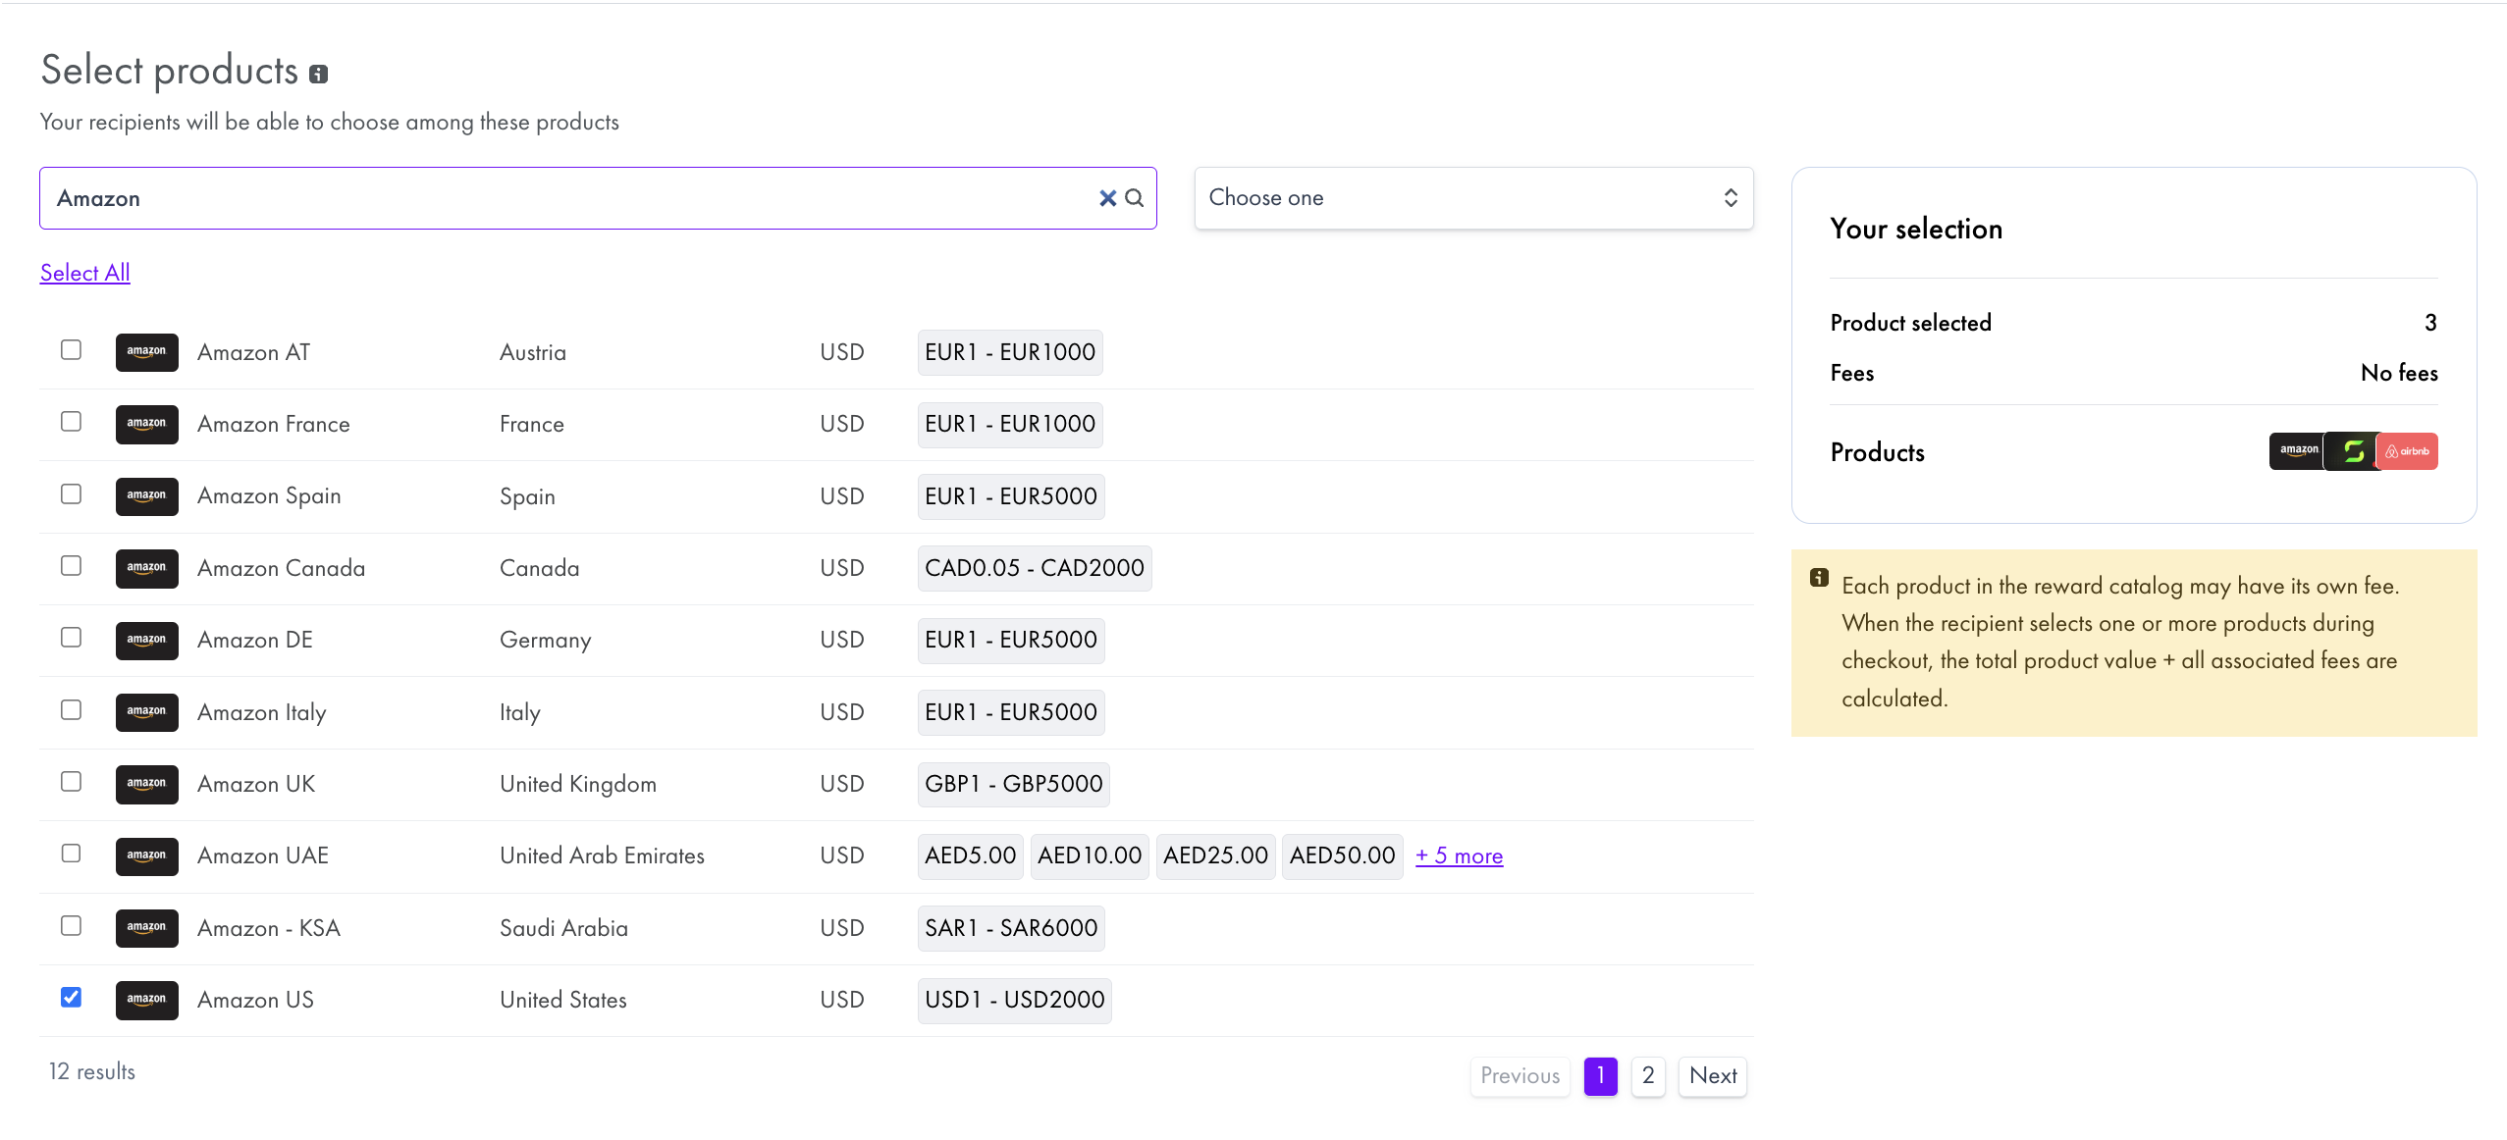Click the Amazon Canada product name
This screenshot has height=1140, width=2507.
point(281,568)
